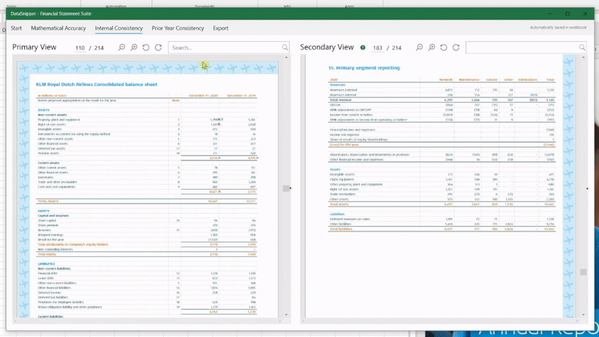Rotate Secondary View page clockwise

coord(455,48)
